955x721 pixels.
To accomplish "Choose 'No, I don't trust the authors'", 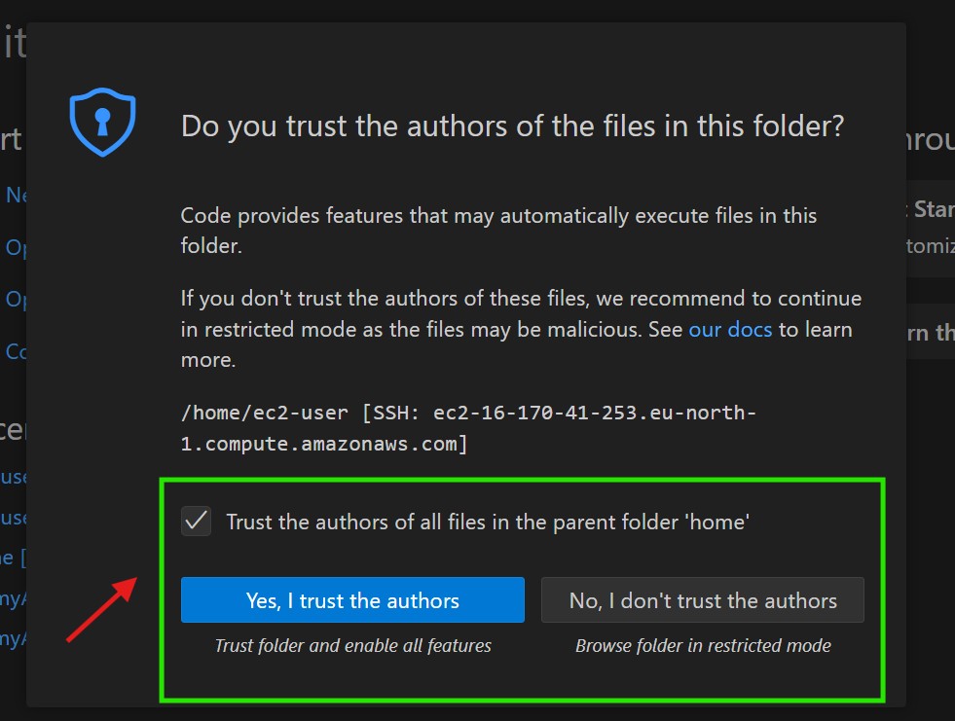I will (702, 600).
